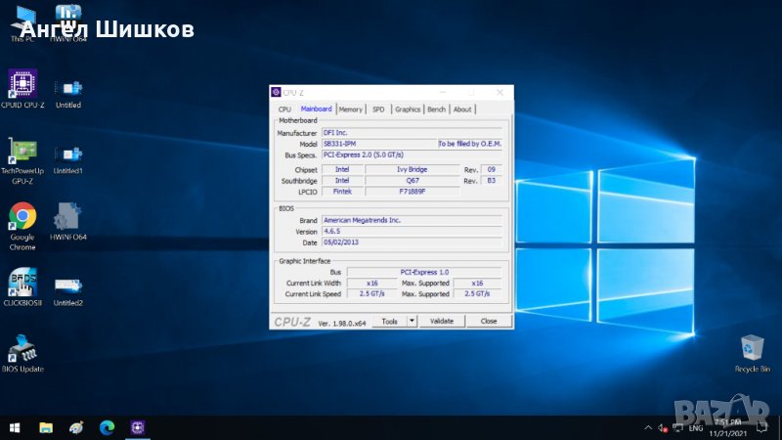The image size is (782, 440).
Task: Launch Google Chrome from the desktop
Action: (22, 217)
